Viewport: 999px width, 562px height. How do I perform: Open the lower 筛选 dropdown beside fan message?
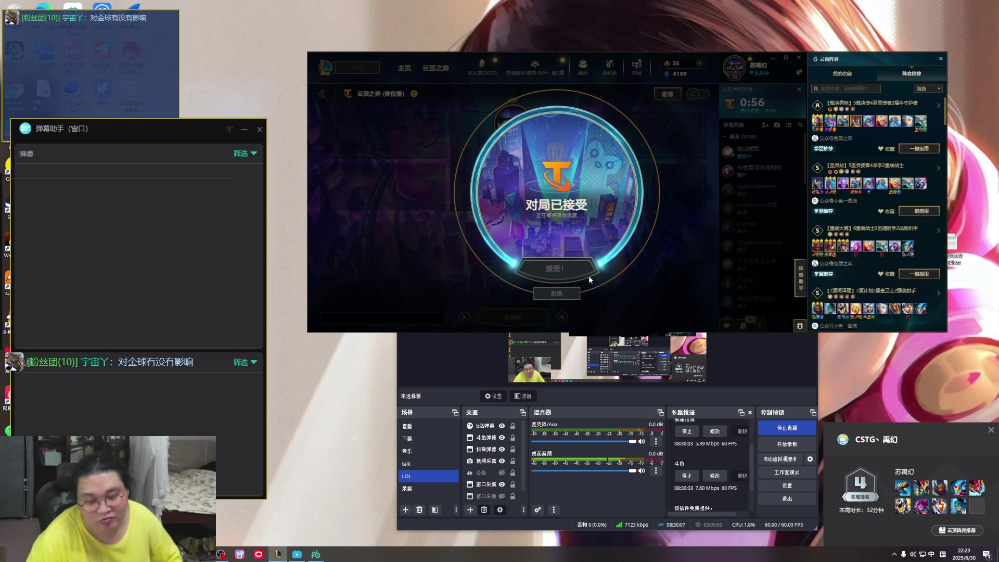click(245, 362)
